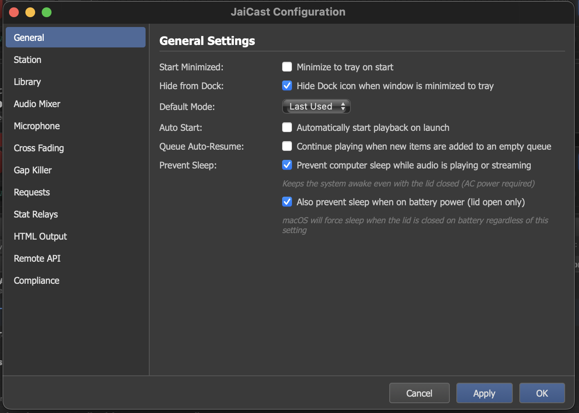Select the Microphone section

tap(76, 126)
